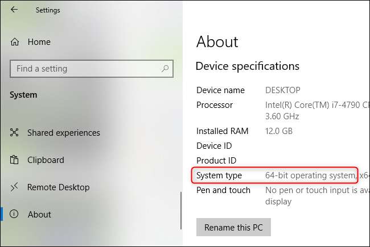Screen dimensions: 370x247
Task: Open the Clipboard settings label
Action: (46, 160)
